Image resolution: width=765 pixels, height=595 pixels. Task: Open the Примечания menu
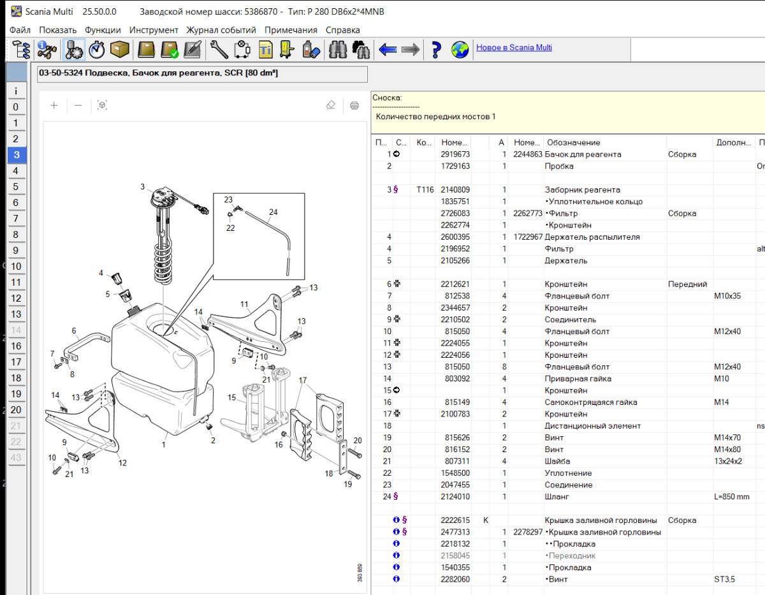291,30
